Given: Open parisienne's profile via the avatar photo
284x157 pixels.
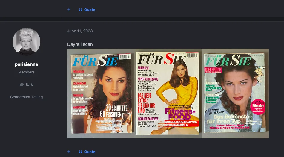Looking at the screenshot, I should coord(26,42).
